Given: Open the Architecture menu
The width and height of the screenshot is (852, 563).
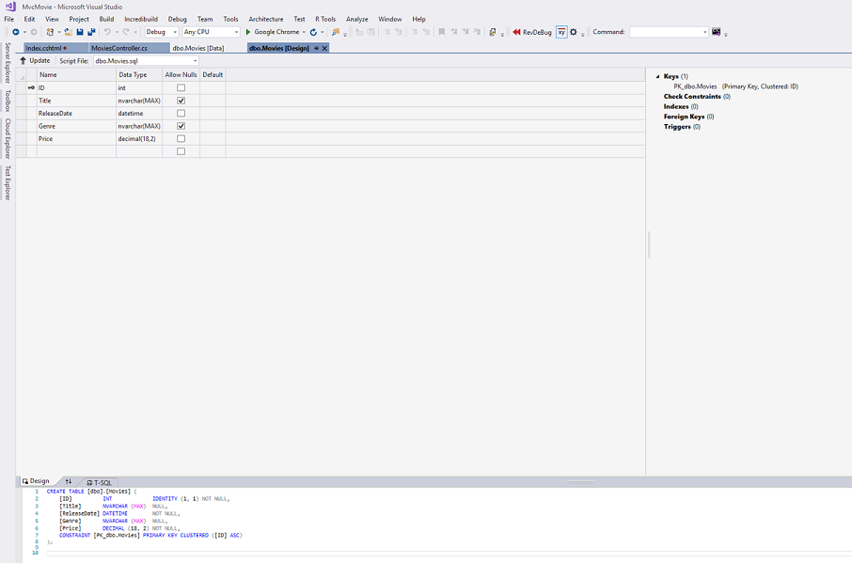Looking at the screenshot, I should click(266, 19).
